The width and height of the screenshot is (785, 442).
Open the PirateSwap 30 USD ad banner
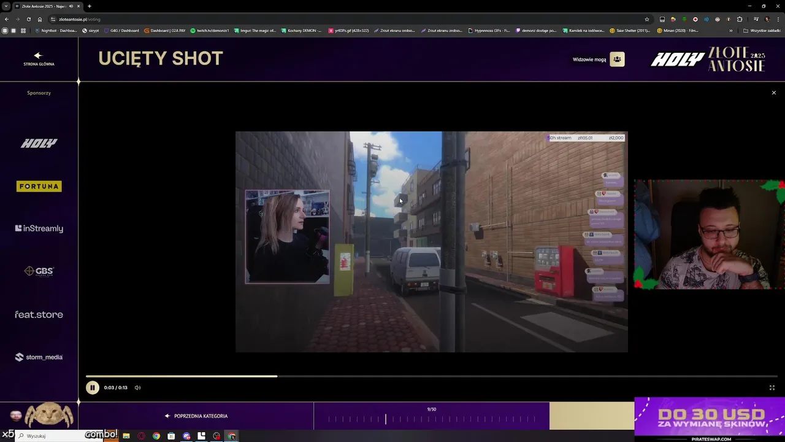pos(710,419)
